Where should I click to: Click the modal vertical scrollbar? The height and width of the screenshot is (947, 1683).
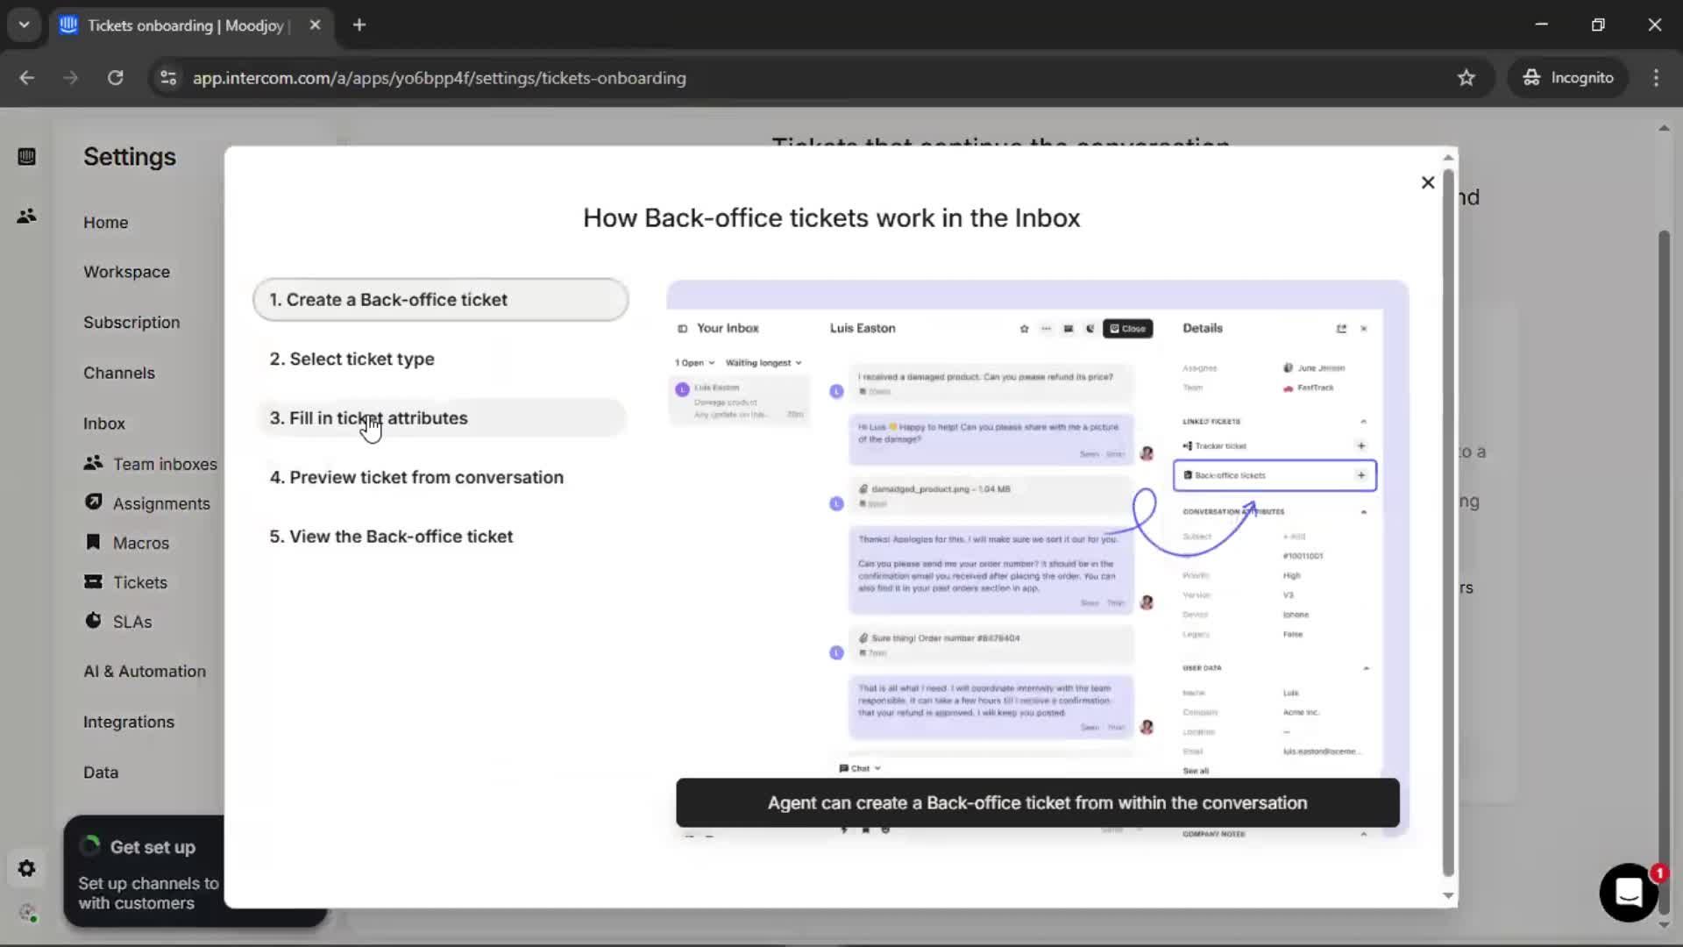[1448, 522]
